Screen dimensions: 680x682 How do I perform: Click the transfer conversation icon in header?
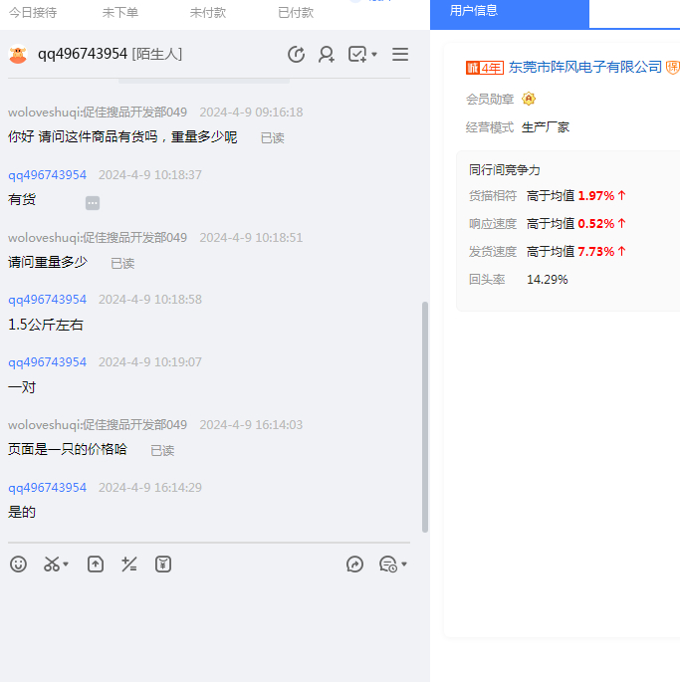click(x=296, y=55)
